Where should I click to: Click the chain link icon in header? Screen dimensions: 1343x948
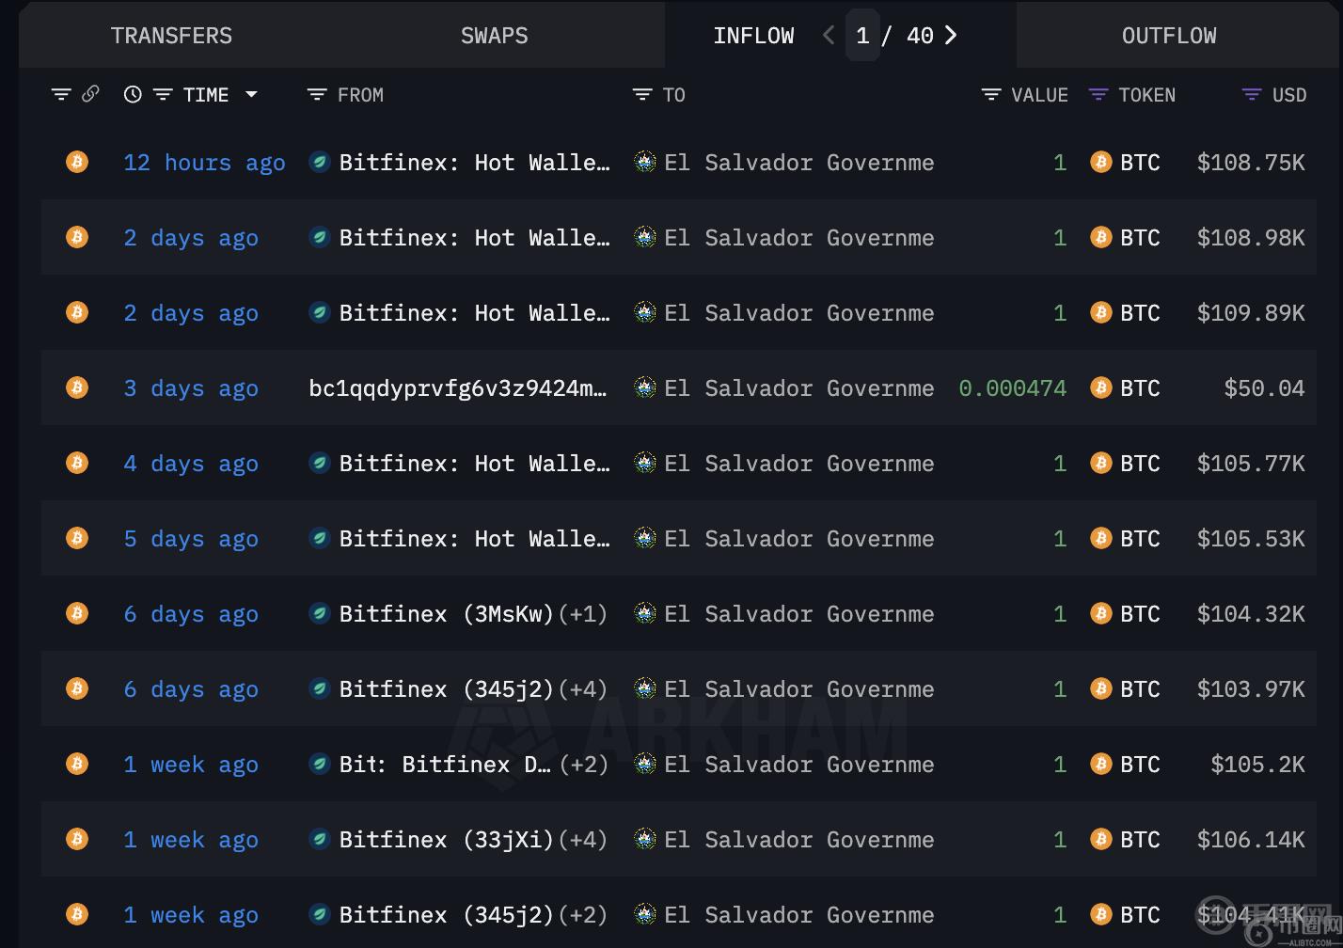[x=90, y=94]
